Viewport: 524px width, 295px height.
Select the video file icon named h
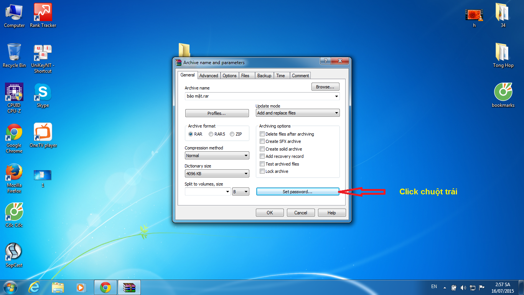[x=474, y=18]
